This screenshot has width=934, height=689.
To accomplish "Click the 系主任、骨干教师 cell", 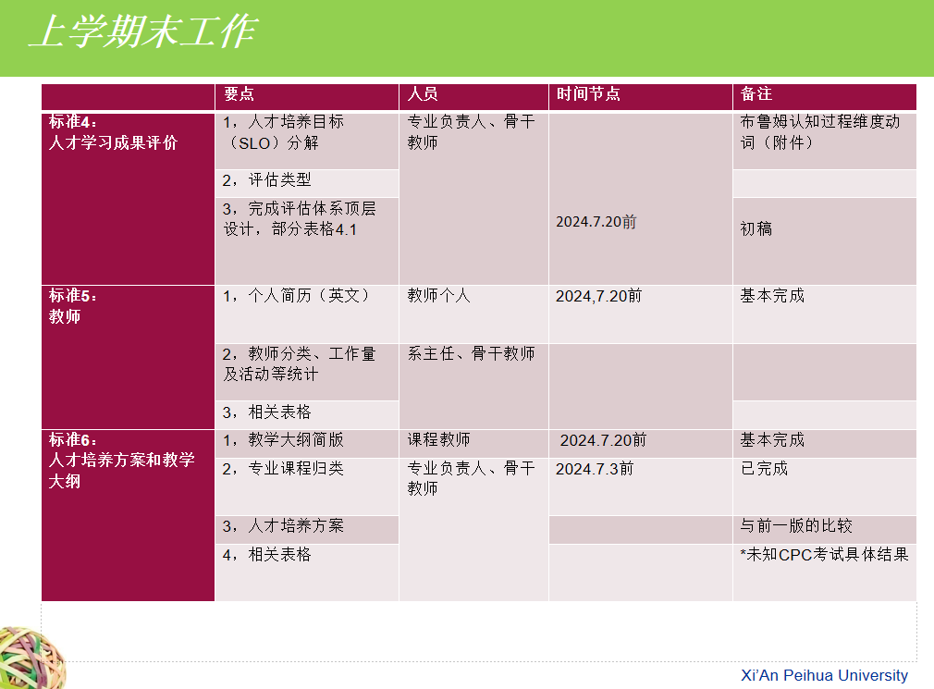I will [x=473, y=384].
